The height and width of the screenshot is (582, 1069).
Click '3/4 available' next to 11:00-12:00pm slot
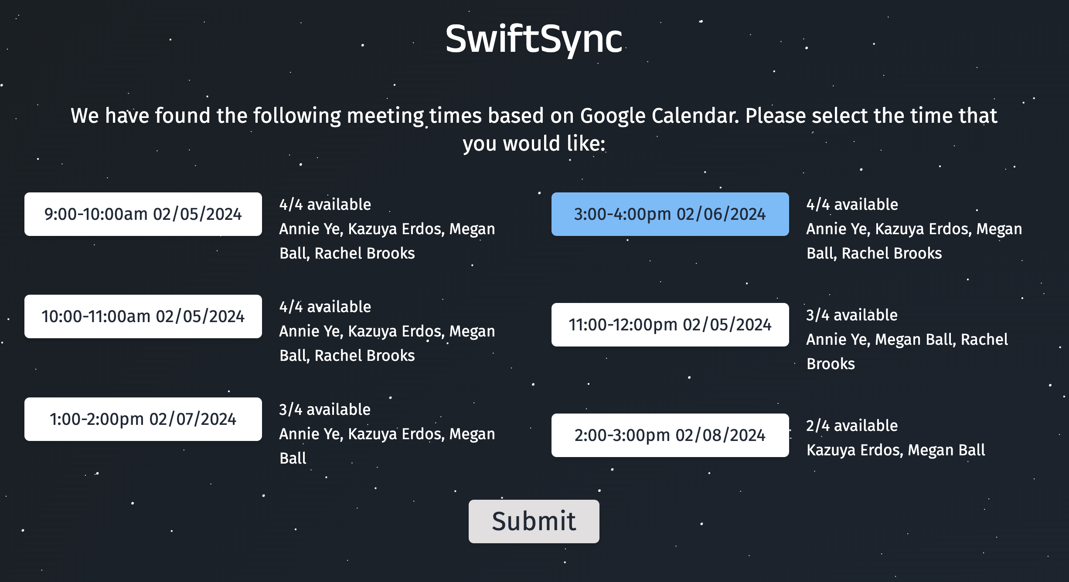point(851,315)
